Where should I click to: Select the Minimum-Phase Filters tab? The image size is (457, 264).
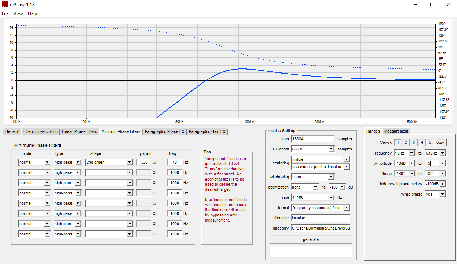(121, 131)
